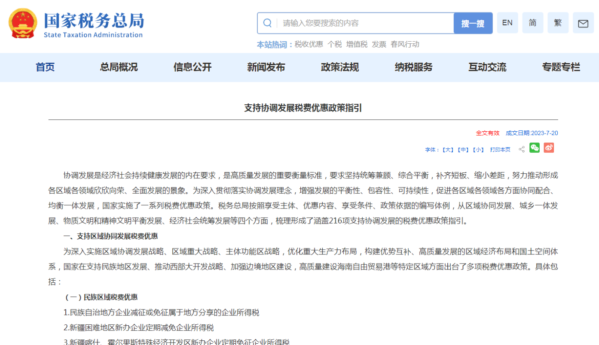Open the 总局概况 navigation item

coord(119,67)
